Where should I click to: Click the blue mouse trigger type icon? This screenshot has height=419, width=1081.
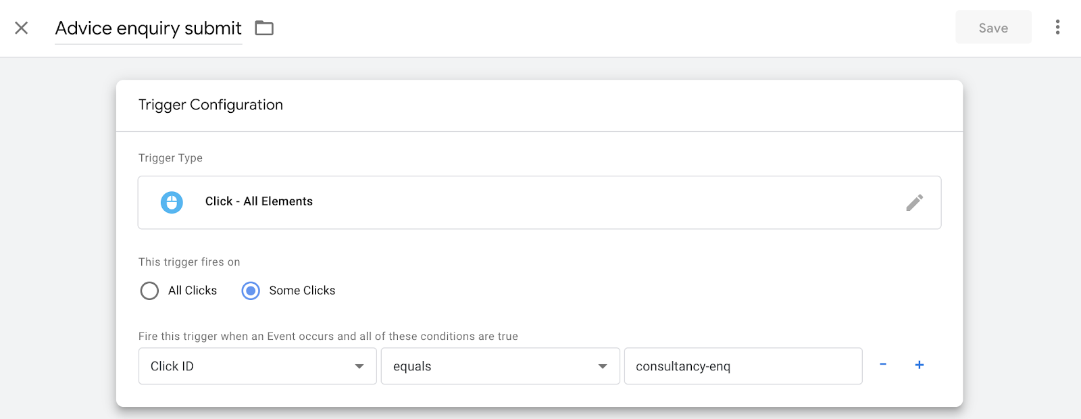pos(172,202)
